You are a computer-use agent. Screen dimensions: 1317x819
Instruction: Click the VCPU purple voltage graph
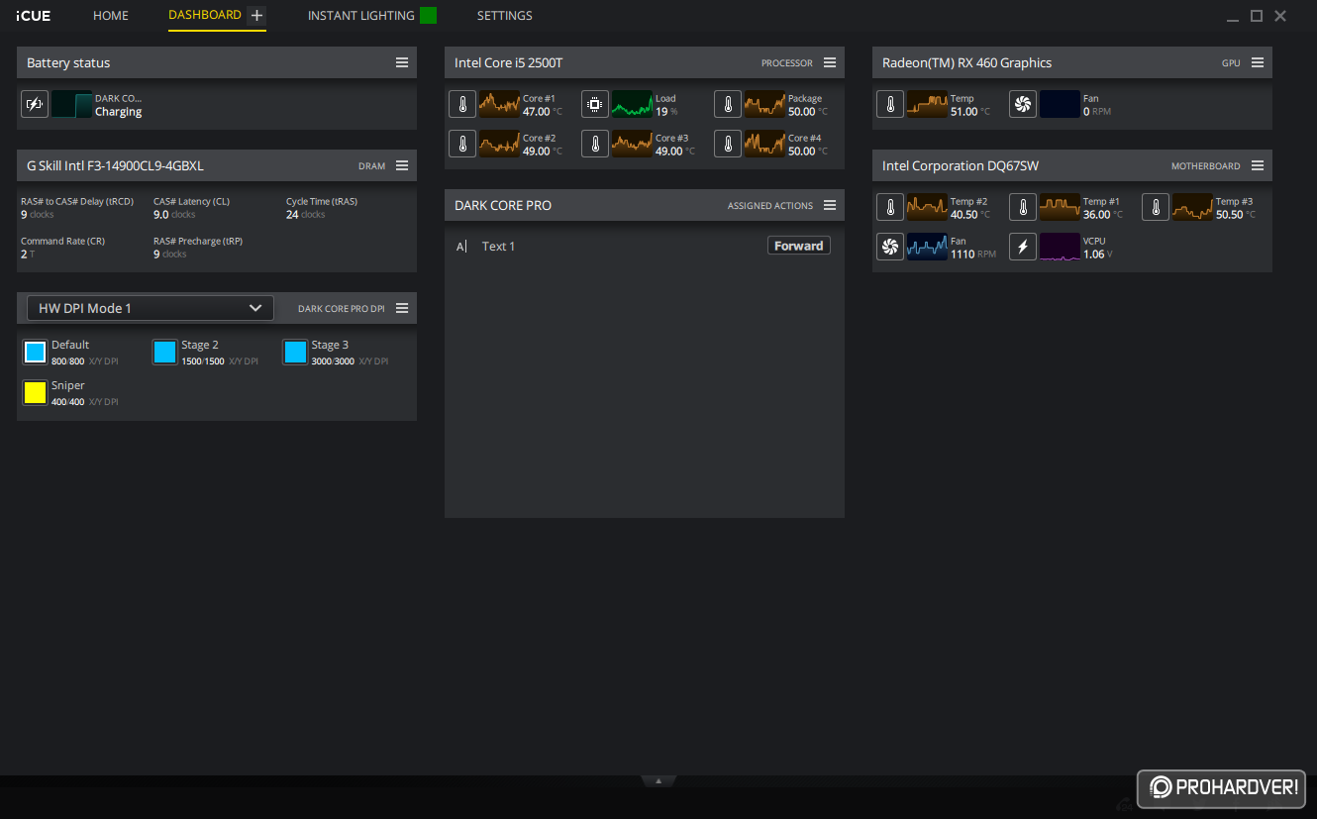click(1060, 247)
